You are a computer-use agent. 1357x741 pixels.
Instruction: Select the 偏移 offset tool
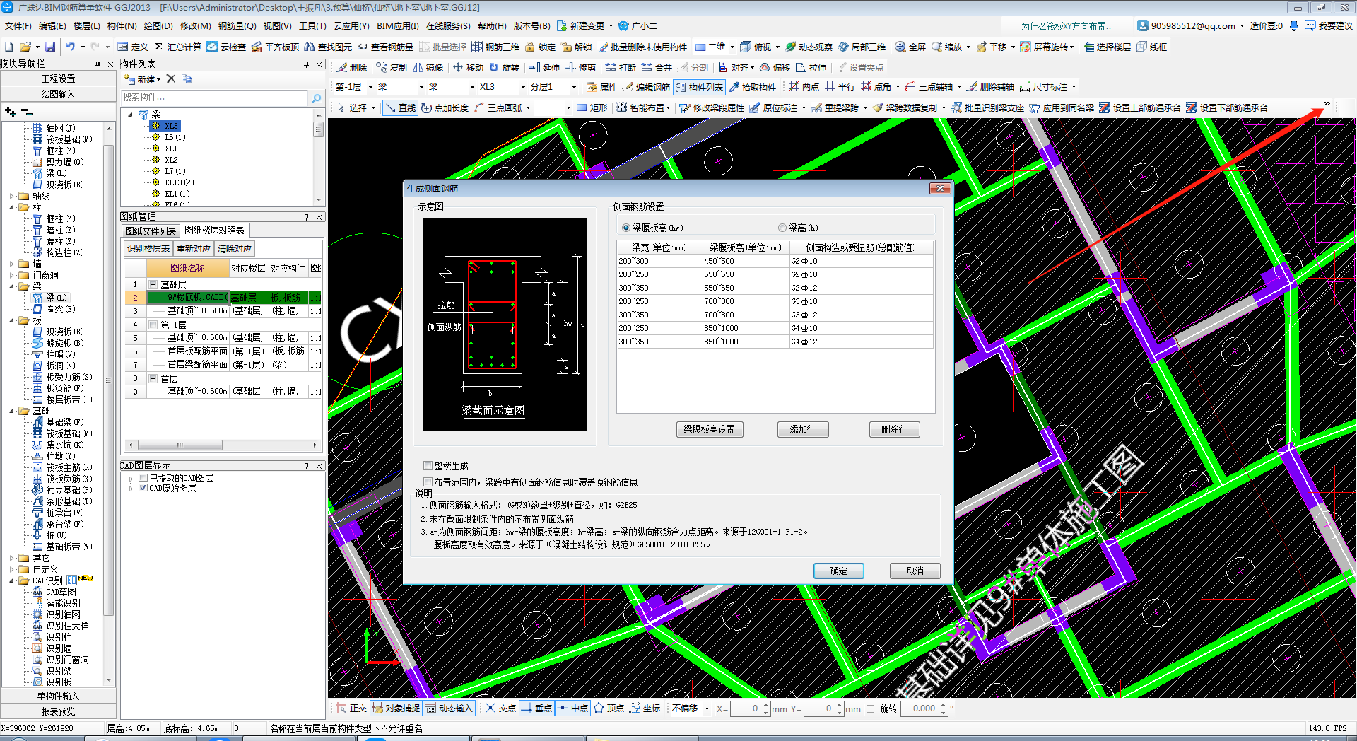click(x=775, y=67)
